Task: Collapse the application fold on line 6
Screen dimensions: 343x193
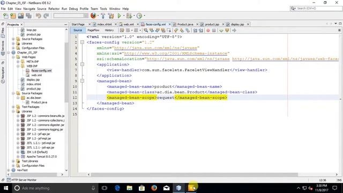Action: point(82,64)
